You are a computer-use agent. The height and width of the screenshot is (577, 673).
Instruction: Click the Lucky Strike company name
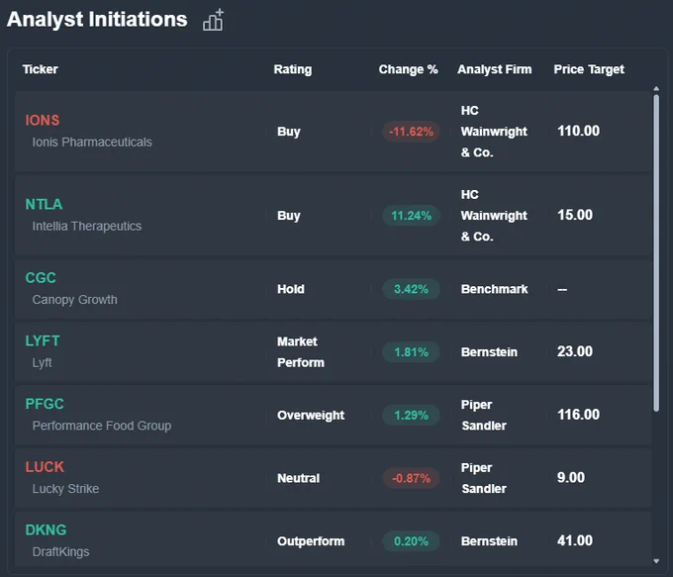tap(65, 489)
